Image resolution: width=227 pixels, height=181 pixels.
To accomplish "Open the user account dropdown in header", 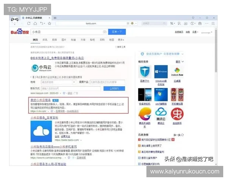I will click(207, 32).
